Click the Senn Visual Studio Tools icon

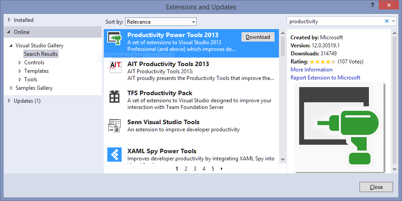(114, 126)
